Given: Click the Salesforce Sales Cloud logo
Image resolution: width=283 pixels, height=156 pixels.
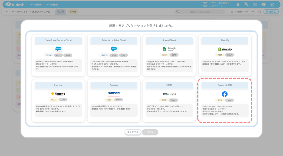Looking at the screenshot, I should tap(114, 49).
